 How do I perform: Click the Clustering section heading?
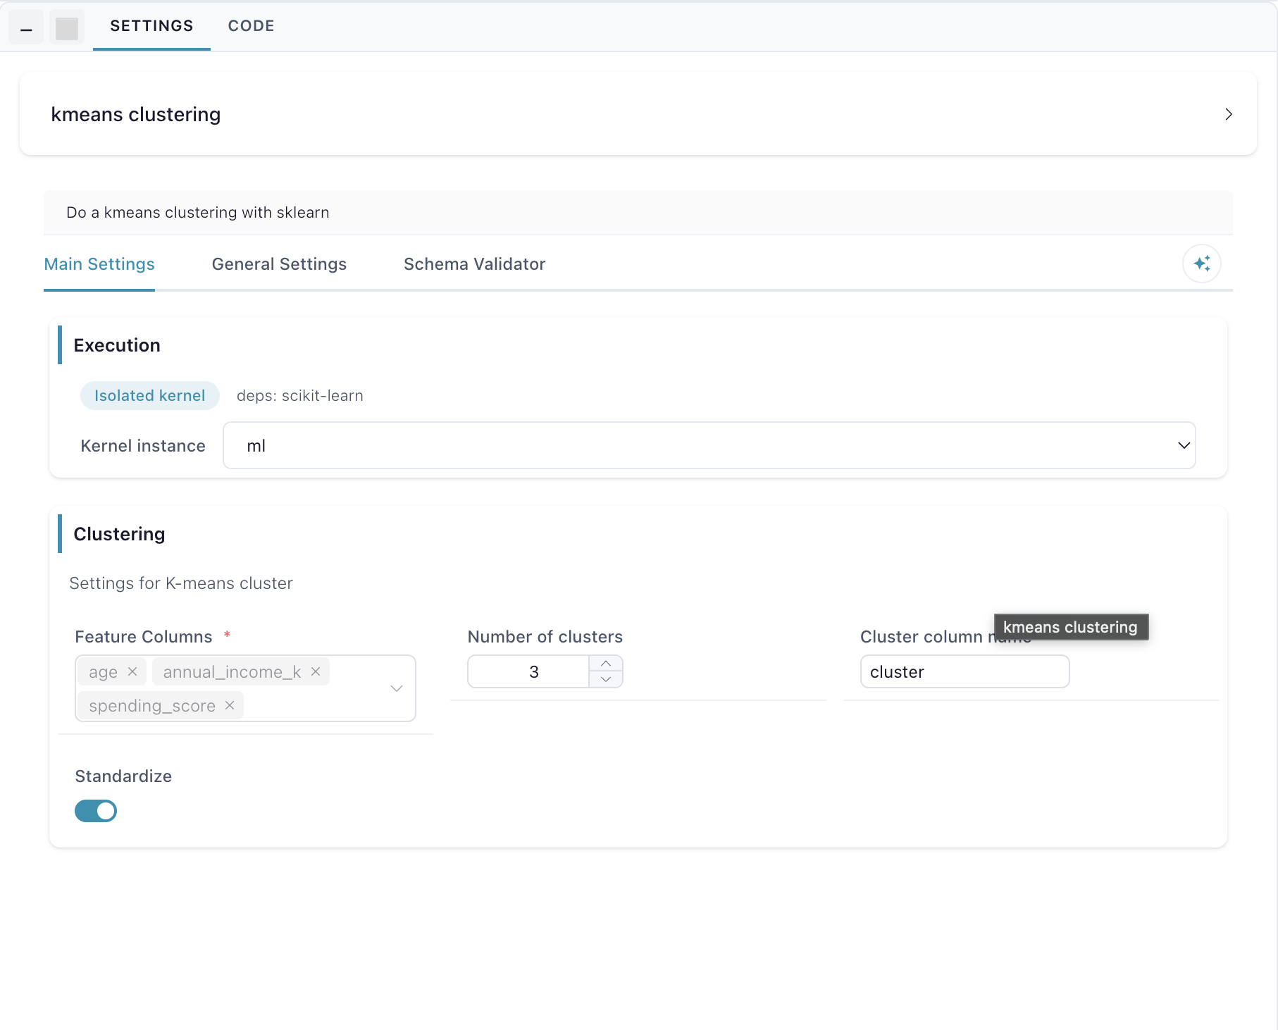point(119,534)
